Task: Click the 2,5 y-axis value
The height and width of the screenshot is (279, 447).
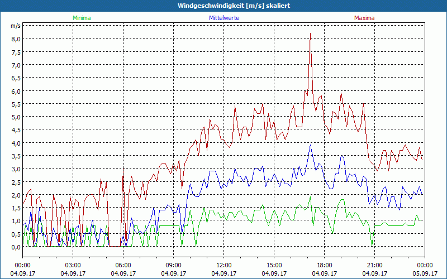Action: [16, 182]
